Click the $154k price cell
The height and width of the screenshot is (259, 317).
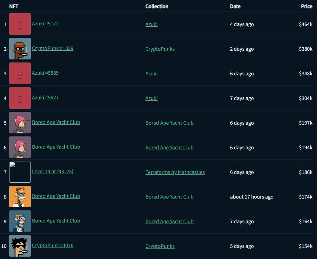coord(306,246)
